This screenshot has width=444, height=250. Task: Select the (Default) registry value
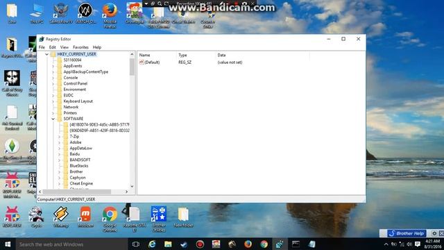[x=152, y=62]
